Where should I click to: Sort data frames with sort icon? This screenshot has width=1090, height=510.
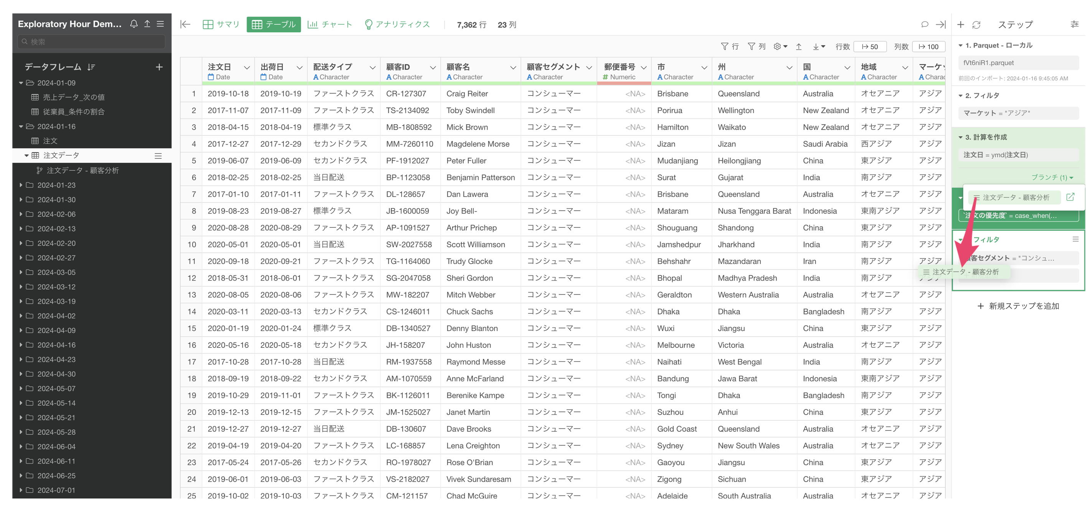[91, 67]
